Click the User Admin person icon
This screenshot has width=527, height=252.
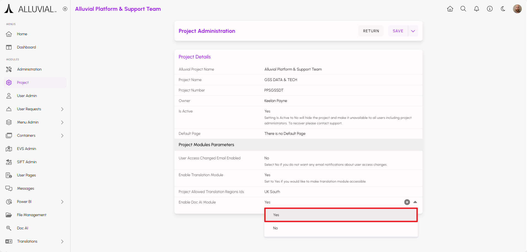pyautogui.click(x=9, y=96)
